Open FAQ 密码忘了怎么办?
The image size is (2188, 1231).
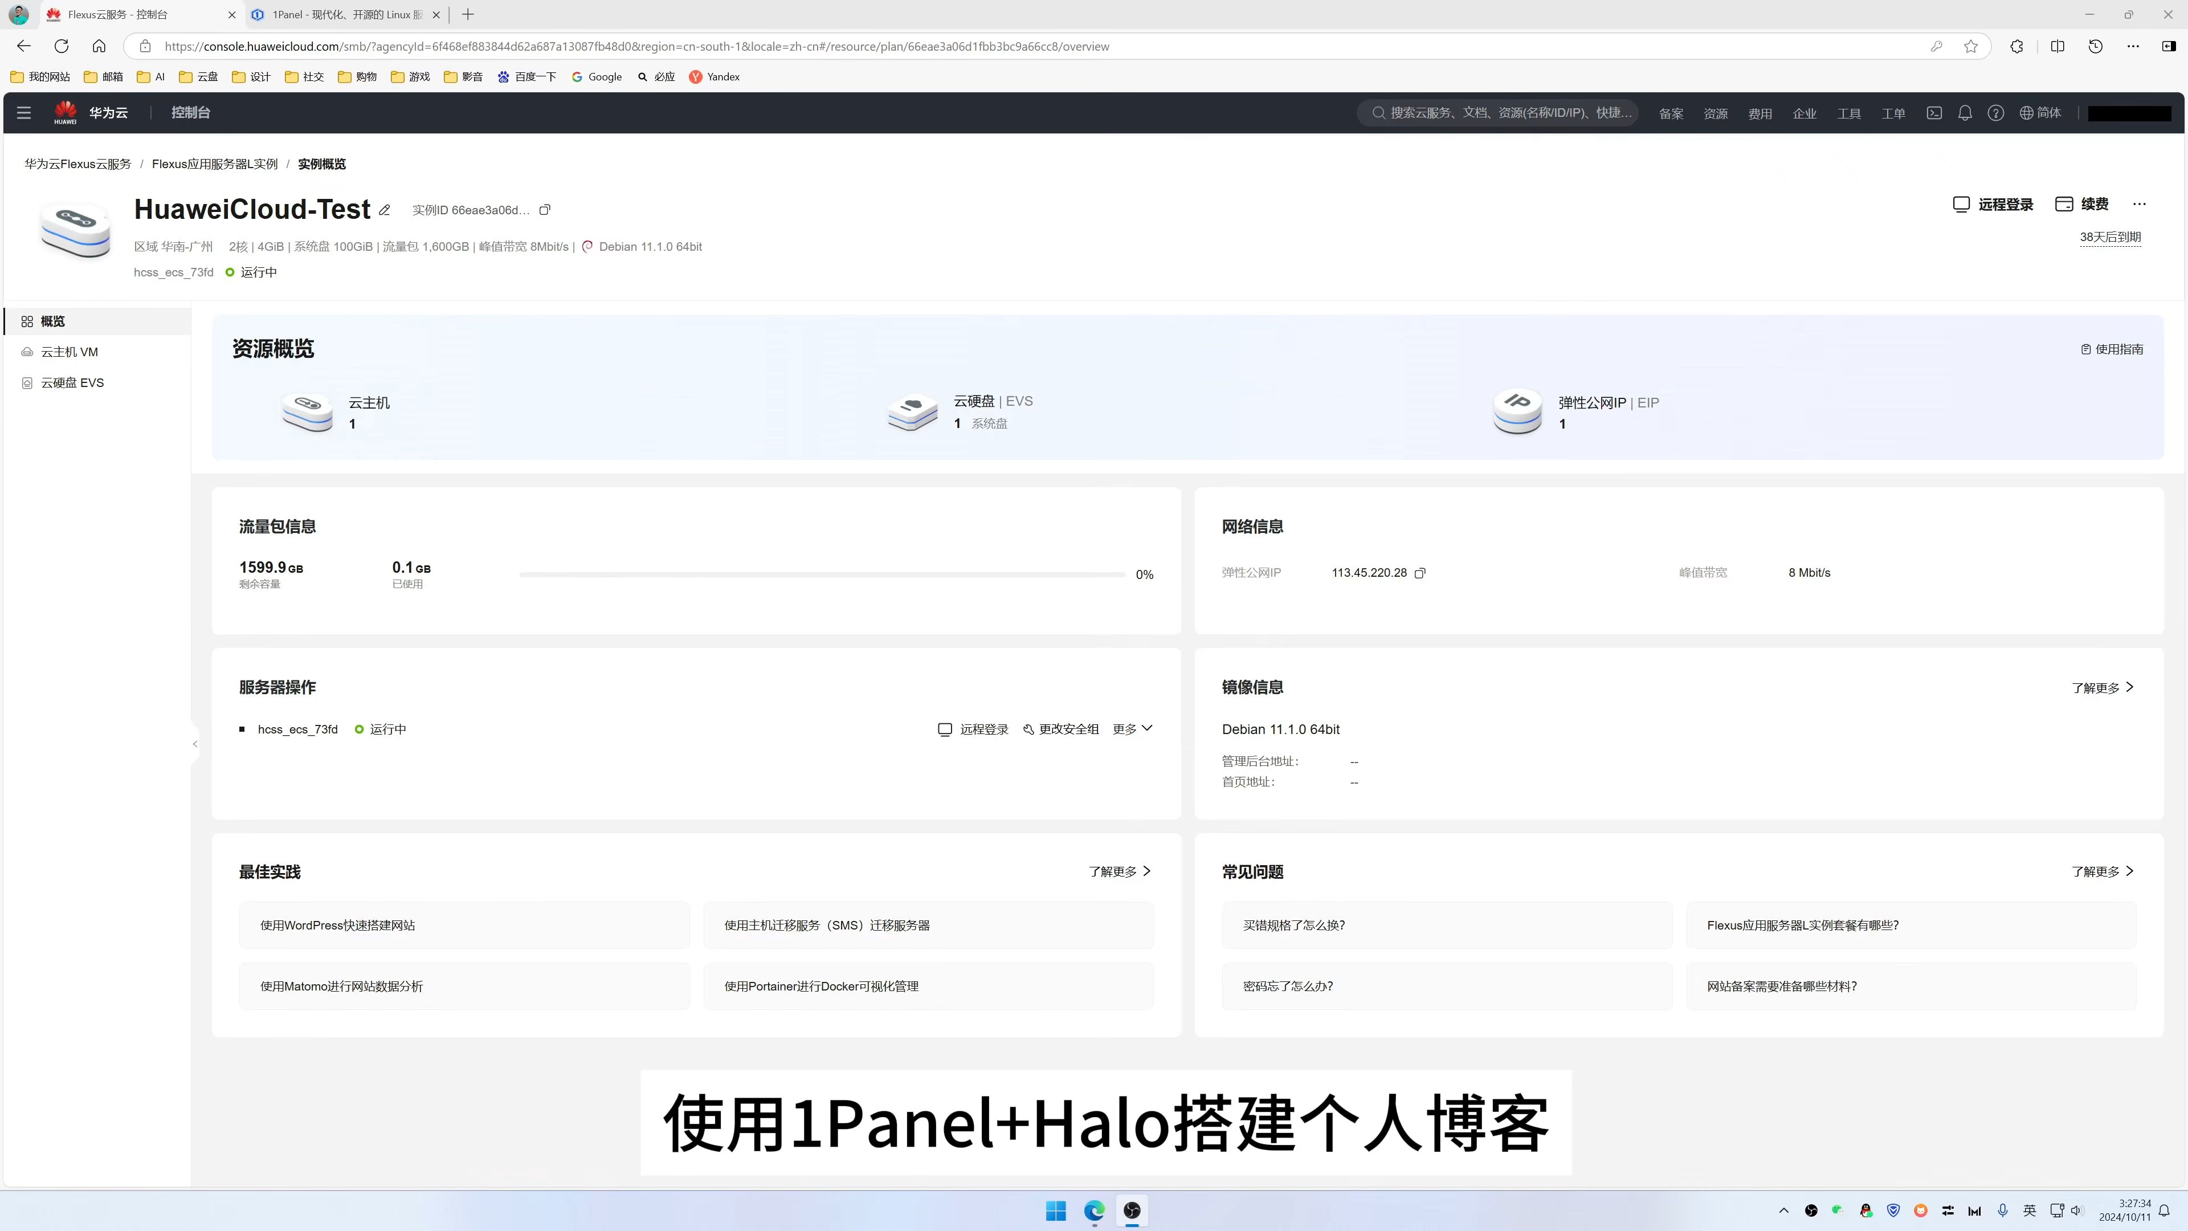(1447, 987)
